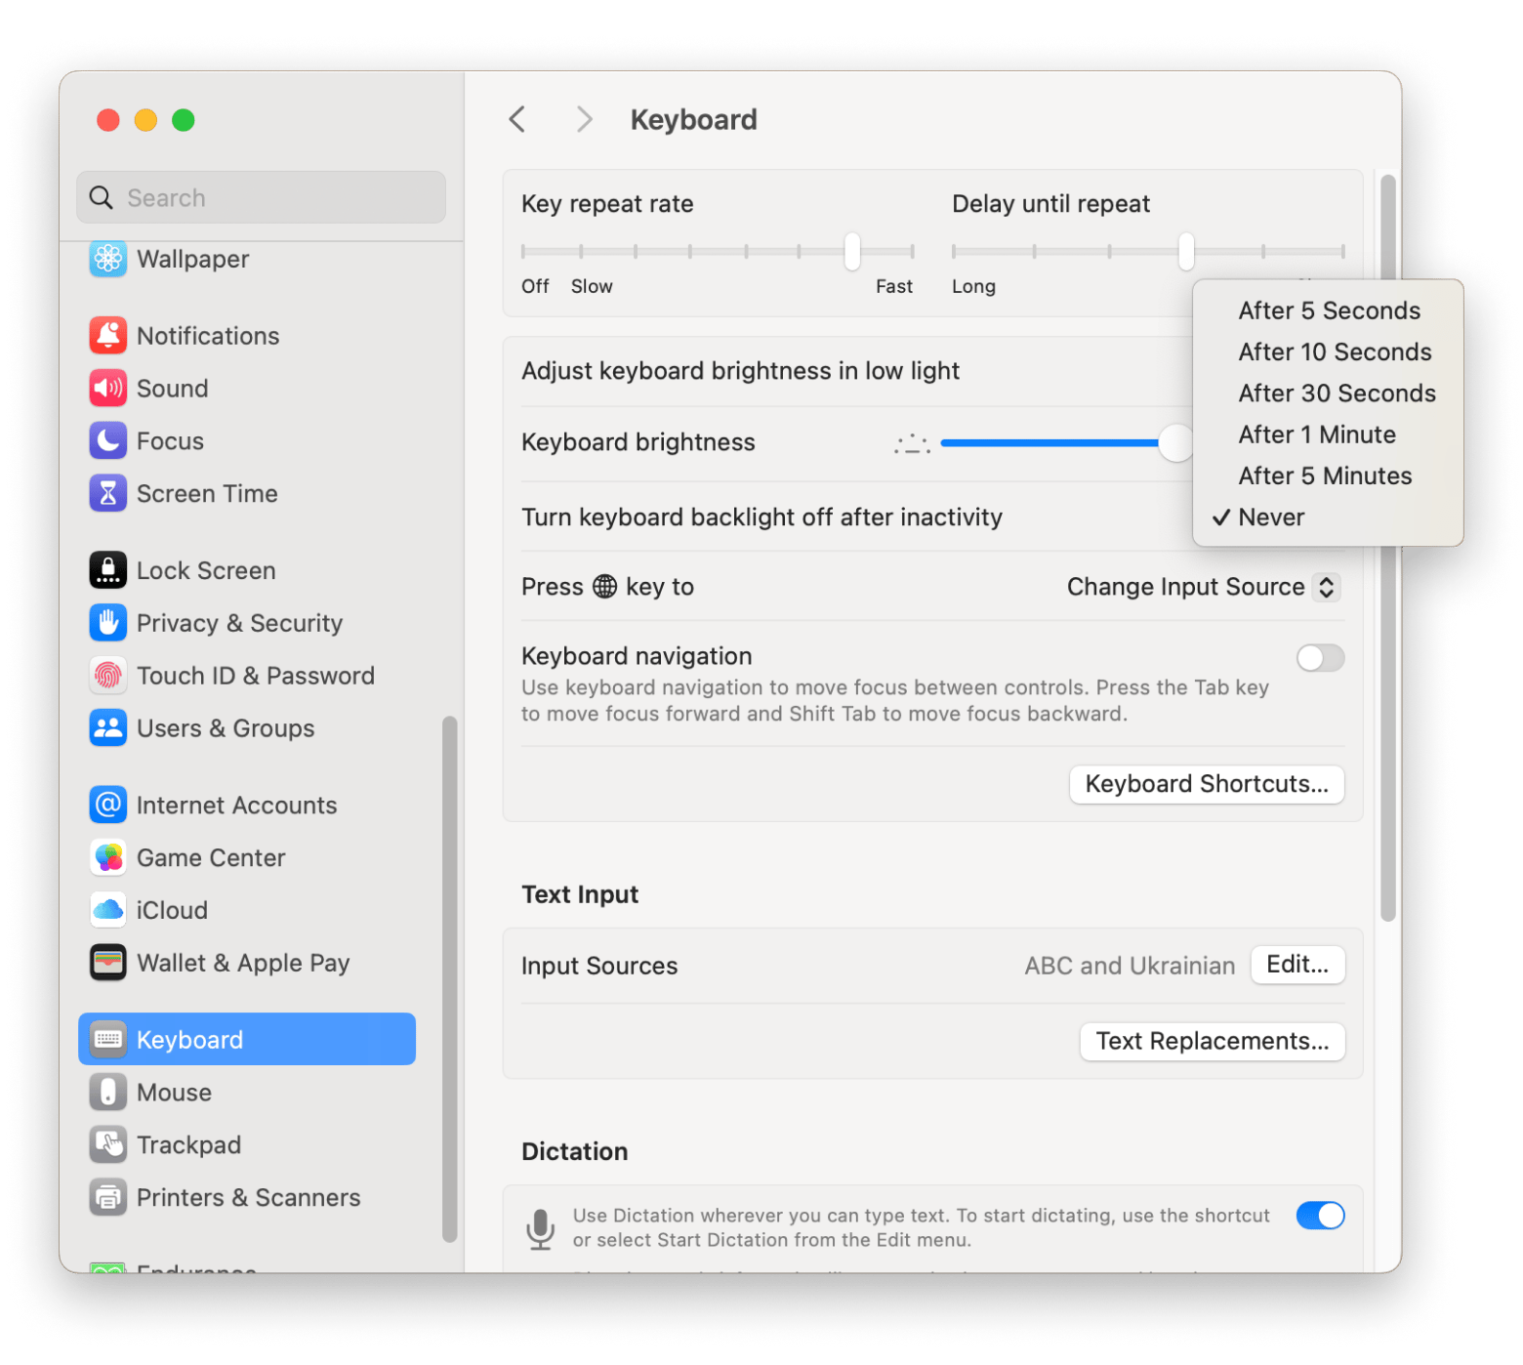Image resolution: width=1523 pixels, height=1365 pixels.
Task: Open Notifications settings via bell icon
Action: coord(108,336)
